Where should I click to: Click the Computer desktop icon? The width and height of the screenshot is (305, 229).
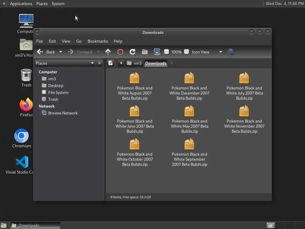(x=26, y=24)
